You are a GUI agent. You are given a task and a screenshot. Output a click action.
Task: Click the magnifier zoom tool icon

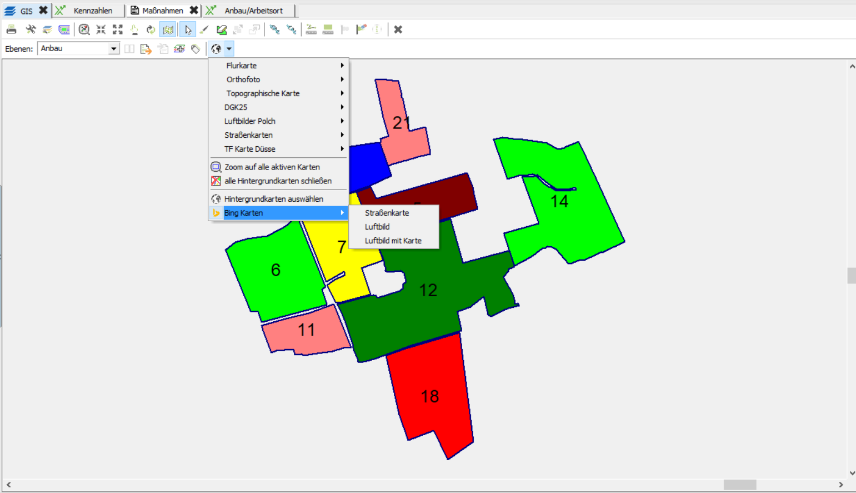pos(84,29)
